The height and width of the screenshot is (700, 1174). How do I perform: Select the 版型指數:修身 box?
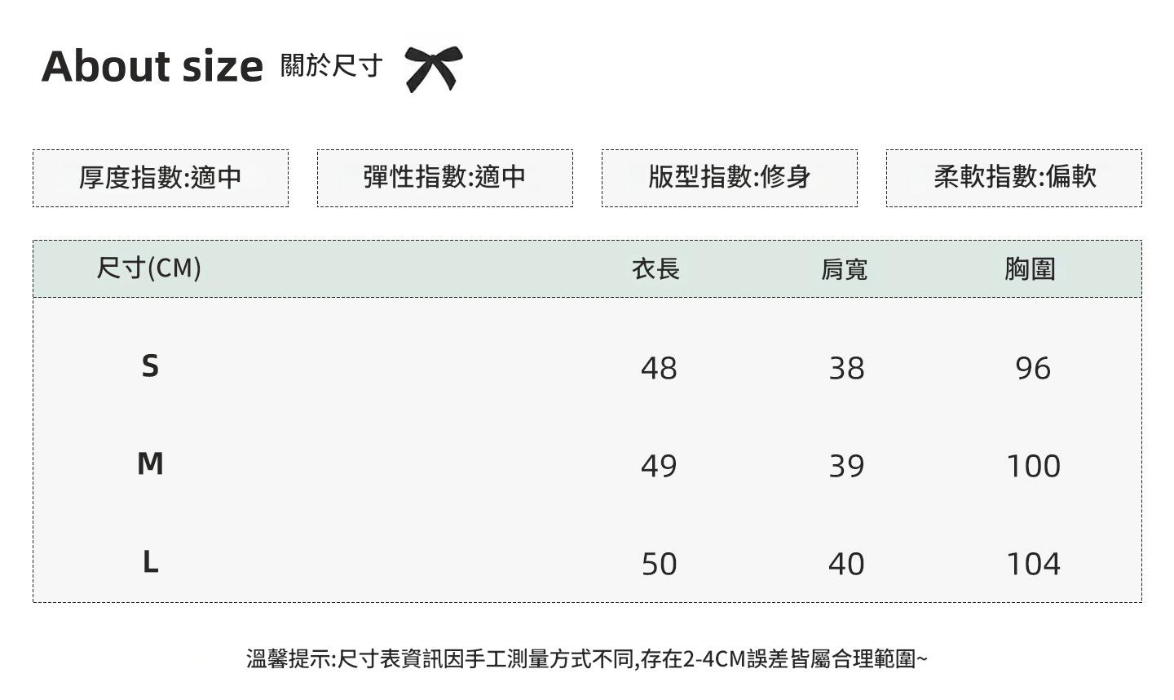(x=729, y=178)
